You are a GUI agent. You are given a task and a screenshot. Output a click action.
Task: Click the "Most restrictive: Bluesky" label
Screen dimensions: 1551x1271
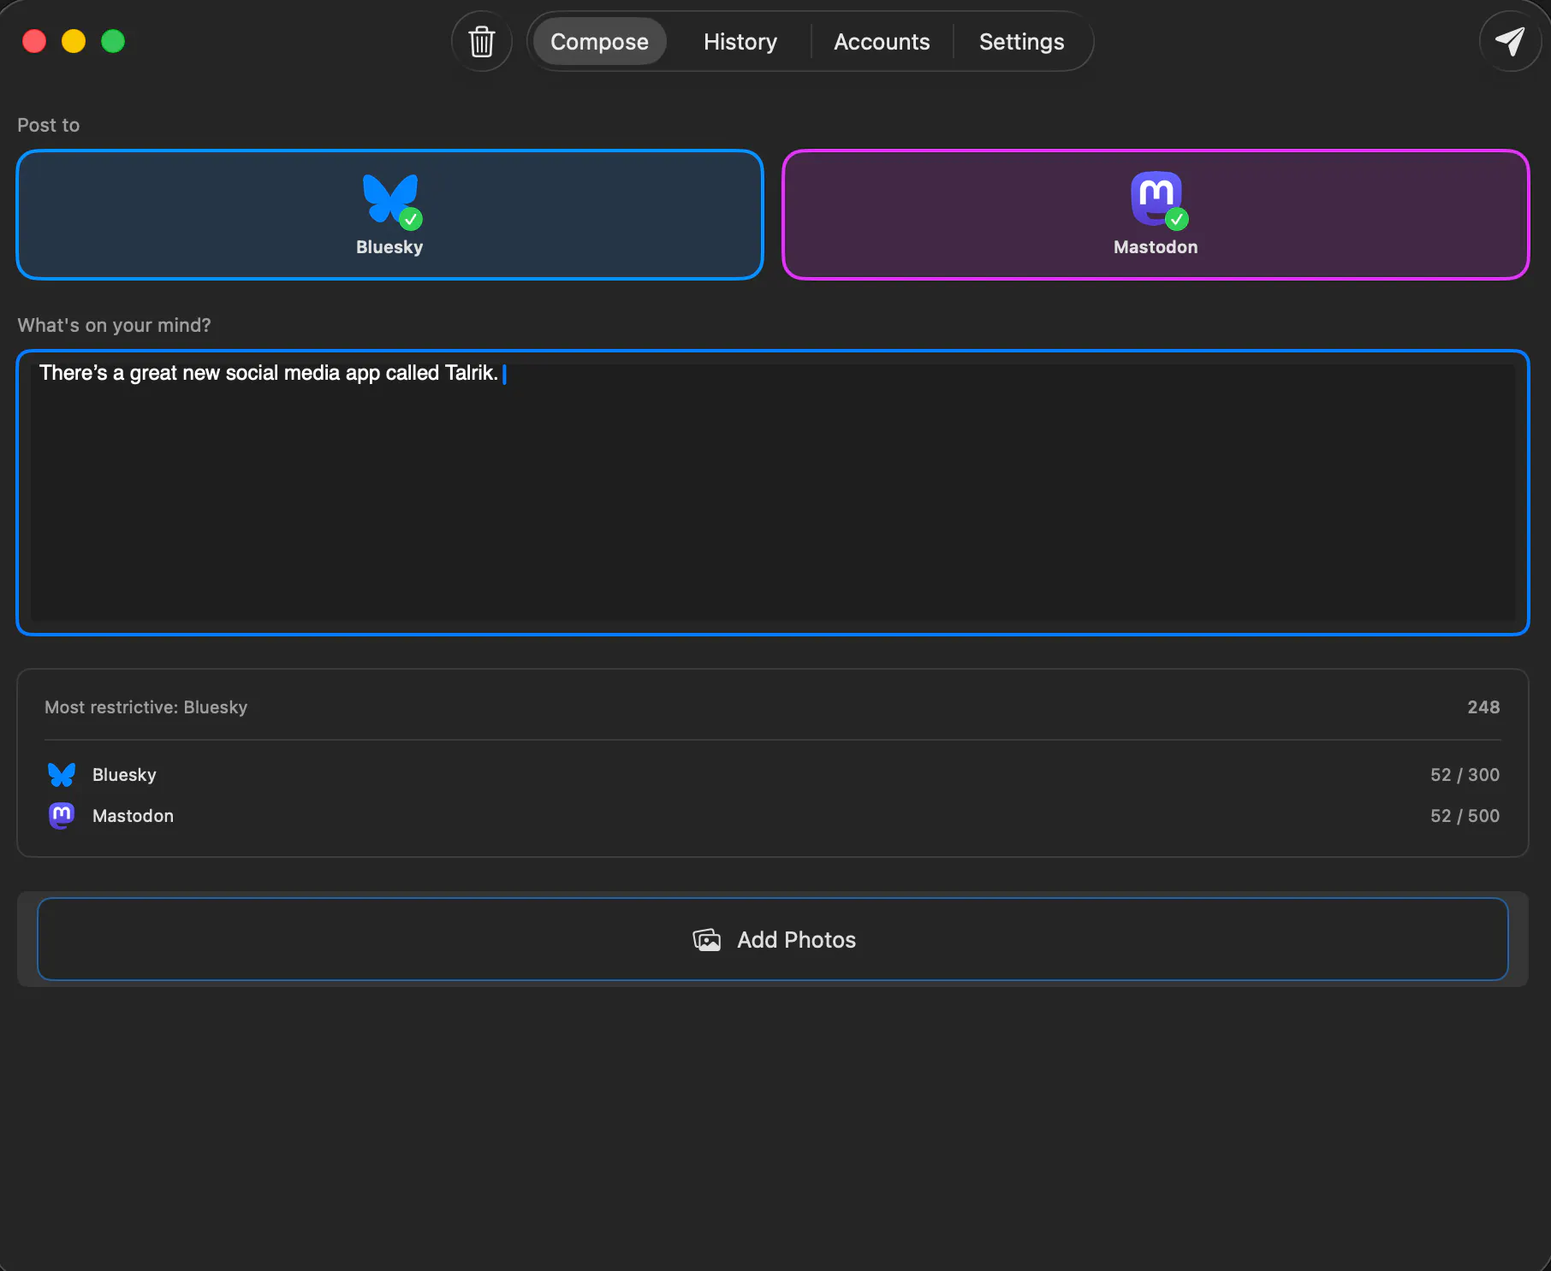click(x=146, y=707)
